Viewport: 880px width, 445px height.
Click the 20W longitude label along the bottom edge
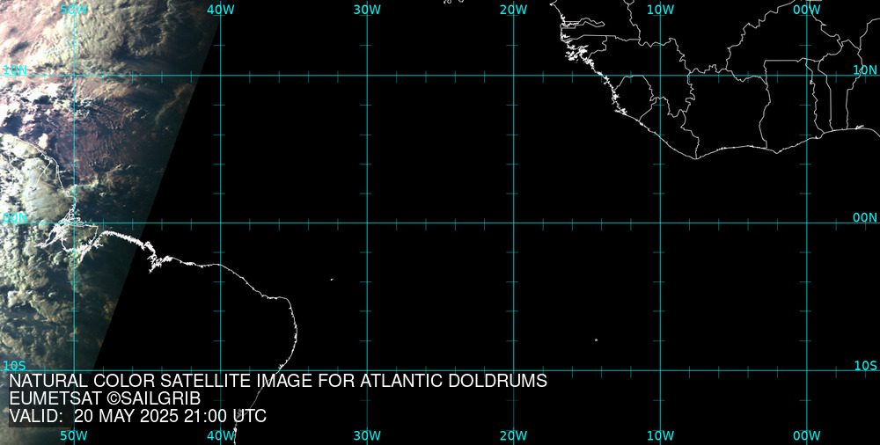point(514,435)
